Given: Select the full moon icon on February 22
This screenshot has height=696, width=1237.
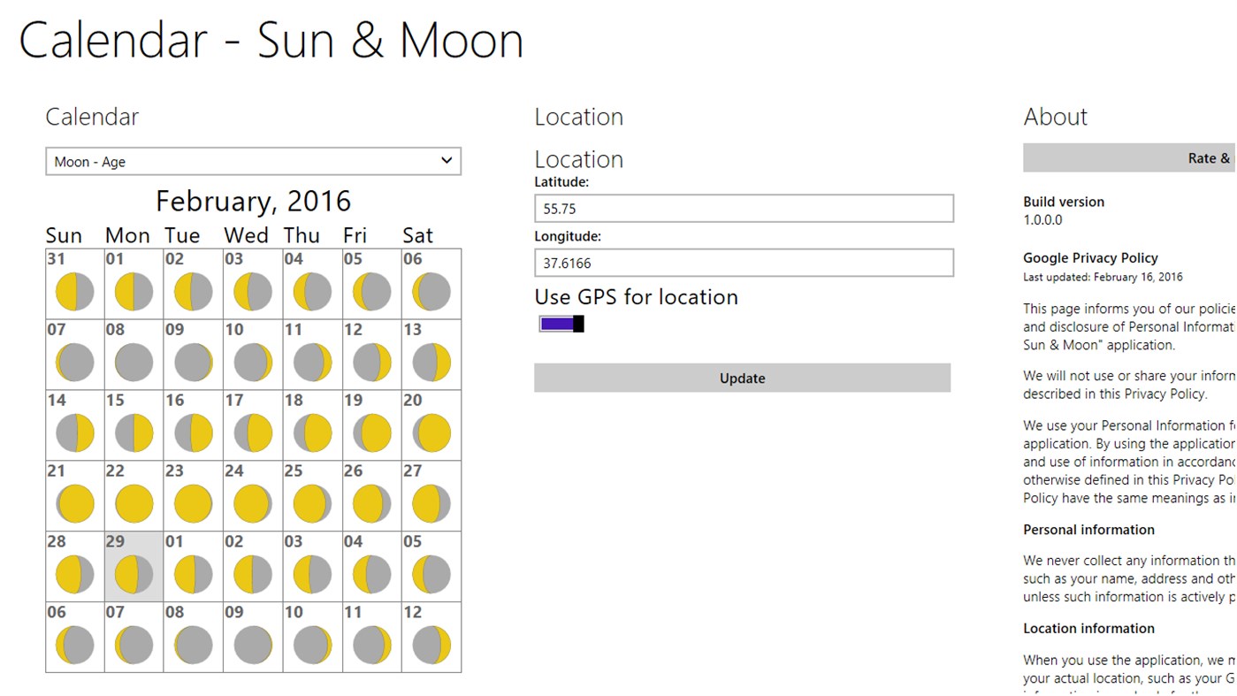Looking at the screenshot, I should [x=134, y=503].
